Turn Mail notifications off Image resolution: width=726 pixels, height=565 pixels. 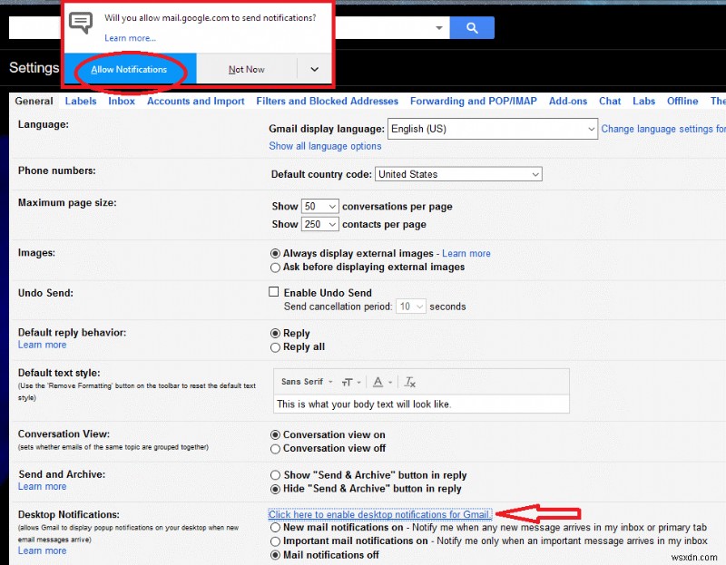(275, 555)
